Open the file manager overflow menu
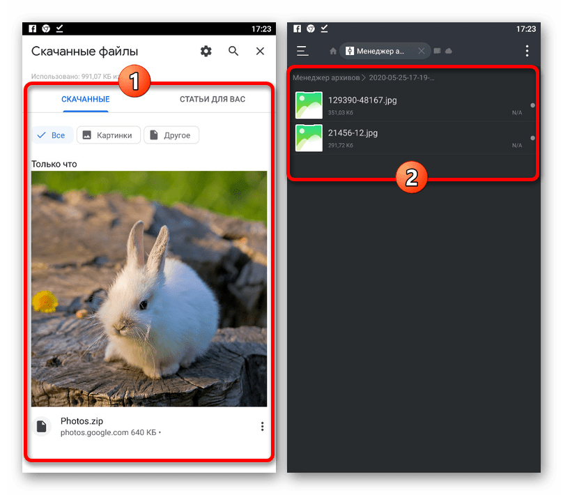The image size is (563, 495). pos(527,51)
